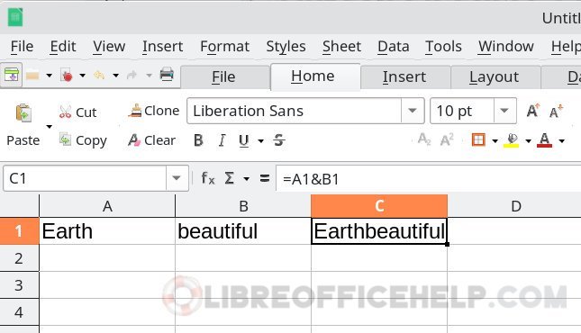Open the background color dropdown arrow
This screenshot has width=581, height=333.
pyautogui.click(x=528, y=140)
